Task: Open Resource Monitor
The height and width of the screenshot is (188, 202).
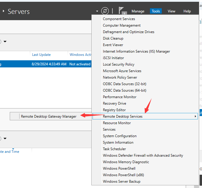Action: 117,123
